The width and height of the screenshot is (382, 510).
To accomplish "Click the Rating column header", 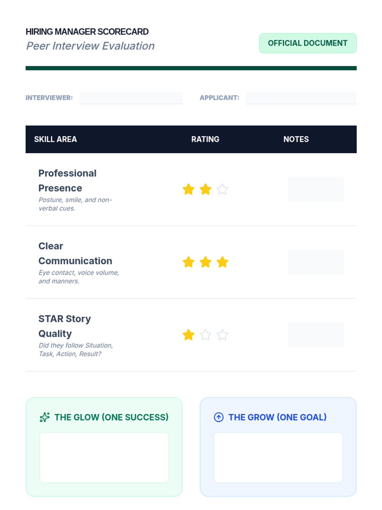I will click(x=205, y=139).
